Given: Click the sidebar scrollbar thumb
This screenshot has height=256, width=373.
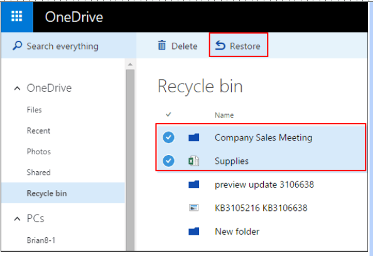Looking at the screenshot, I should [130, 160].
